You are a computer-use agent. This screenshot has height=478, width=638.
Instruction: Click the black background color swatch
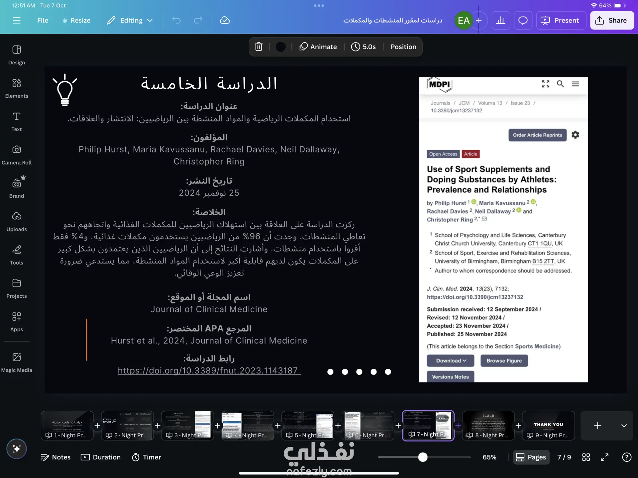coord(280,47)
